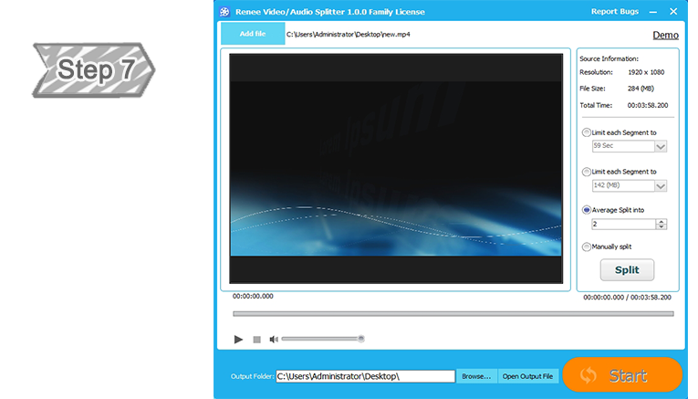Select the size-based Limit each Segment option
This screenshot has height=399, width=698.
pyautogui.click(x=586, y=172)
